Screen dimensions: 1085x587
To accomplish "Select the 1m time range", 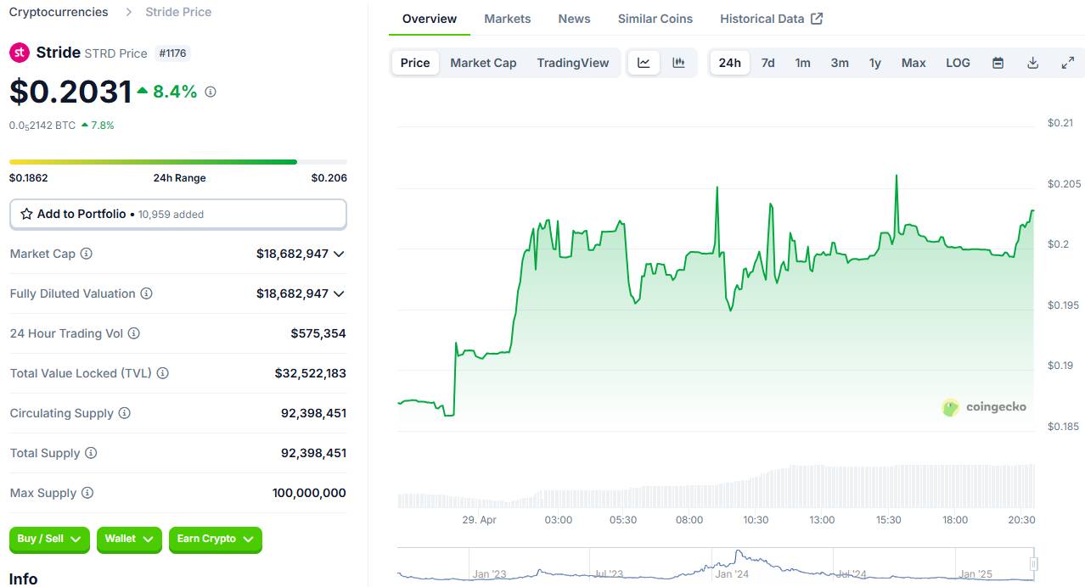I will (802, 63).
